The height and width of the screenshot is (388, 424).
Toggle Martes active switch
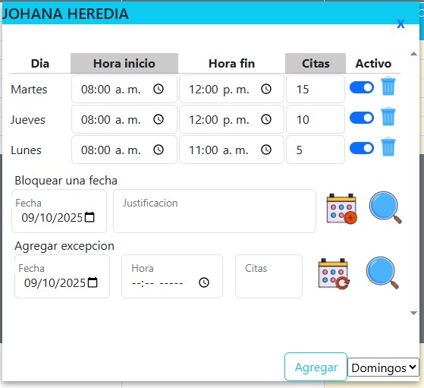(x=362, y=87)
